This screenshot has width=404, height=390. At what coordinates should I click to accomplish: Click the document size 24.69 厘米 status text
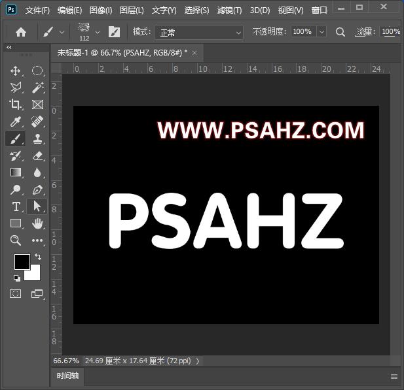click(x=138, y=361)
